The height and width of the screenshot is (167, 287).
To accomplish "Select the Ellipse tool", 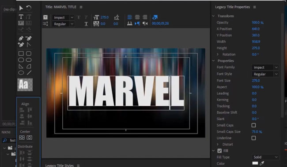I will [21, 73].
